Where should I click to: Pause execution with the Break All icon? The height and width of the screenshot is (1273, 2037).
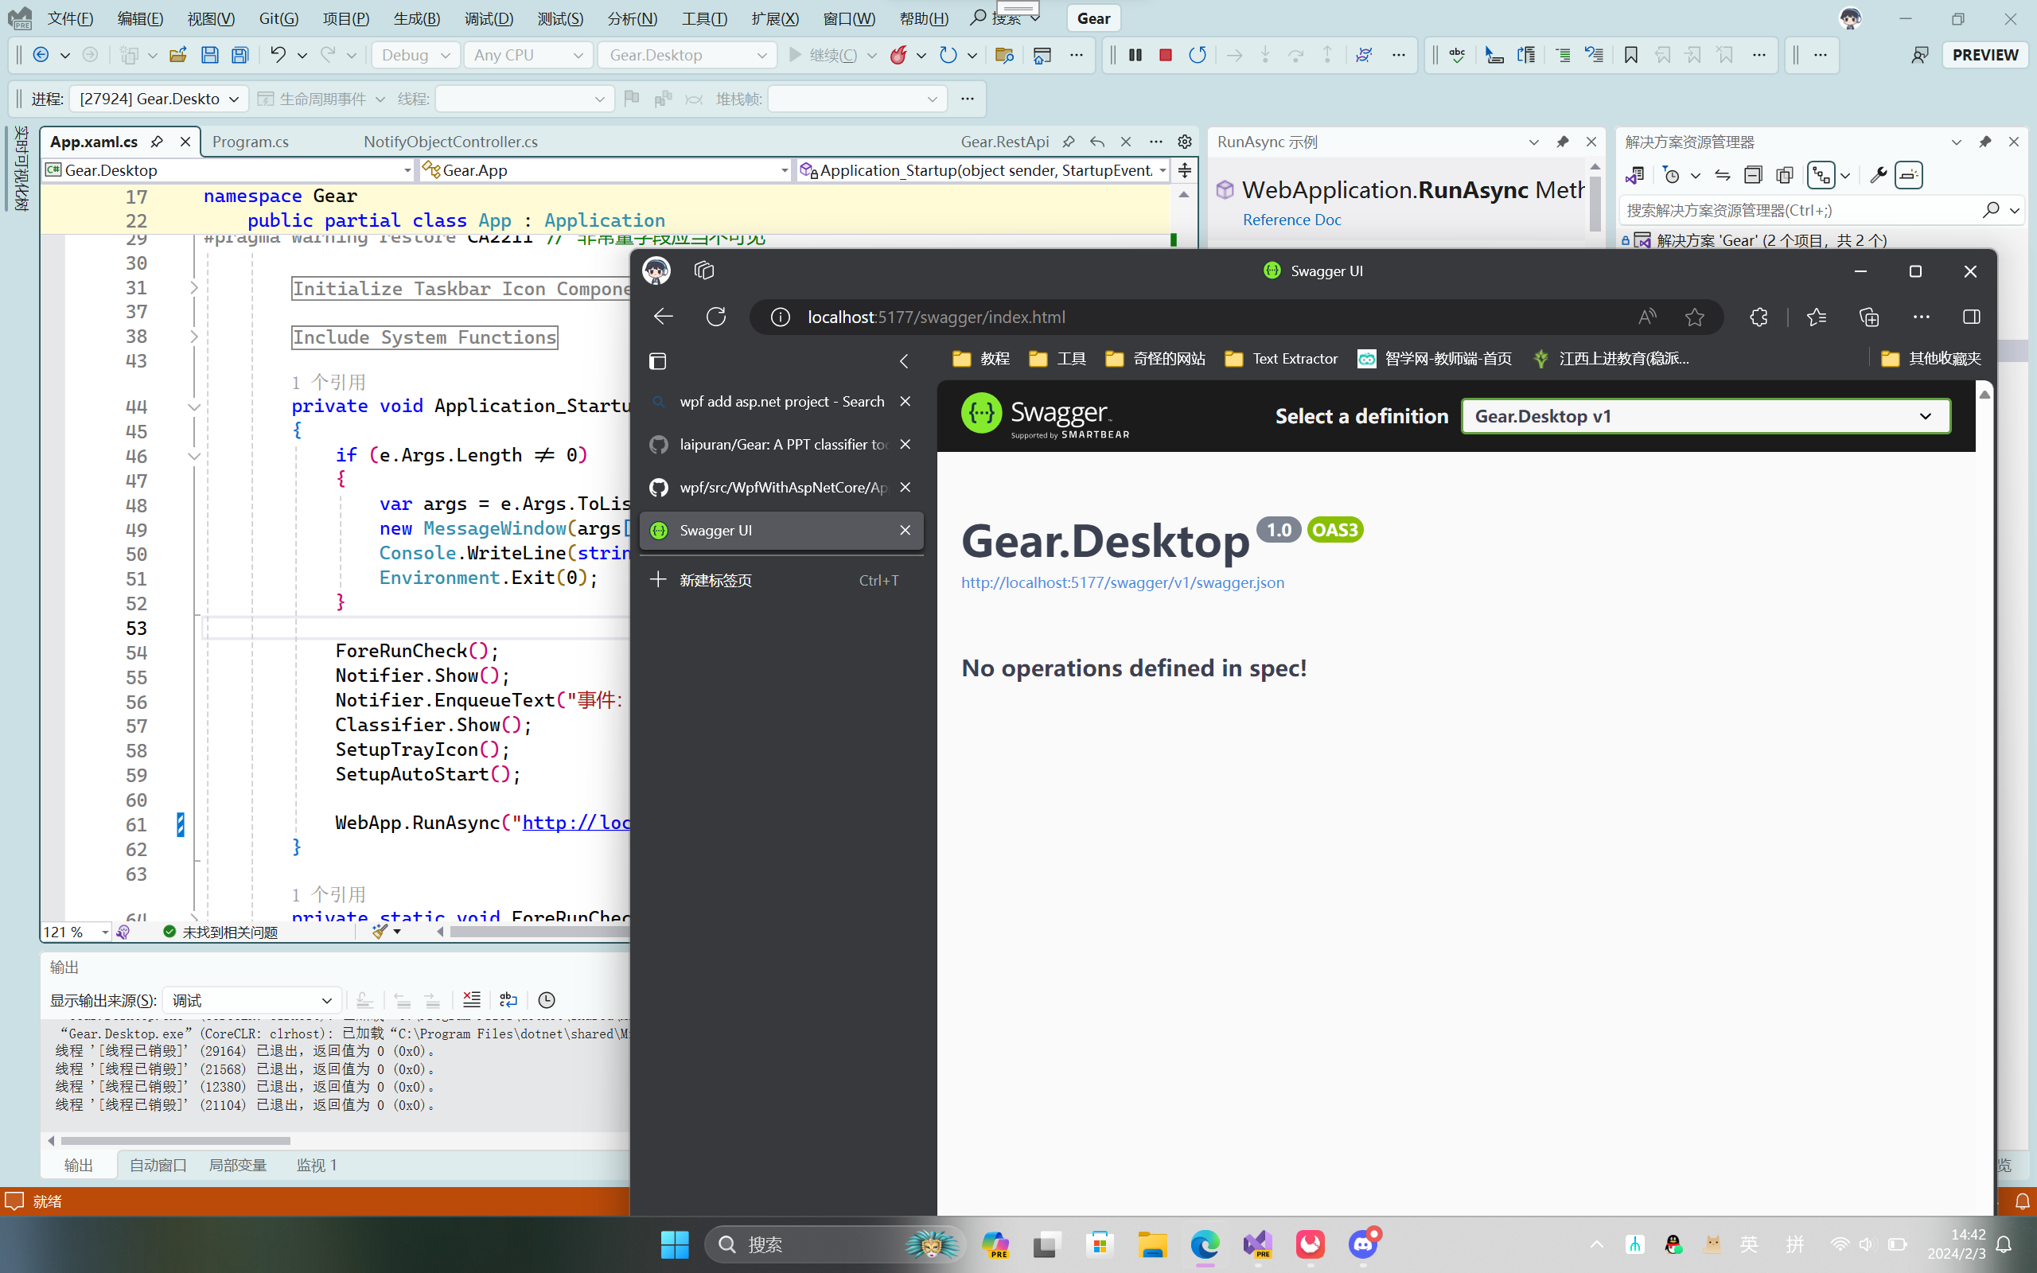[1134, 55]
